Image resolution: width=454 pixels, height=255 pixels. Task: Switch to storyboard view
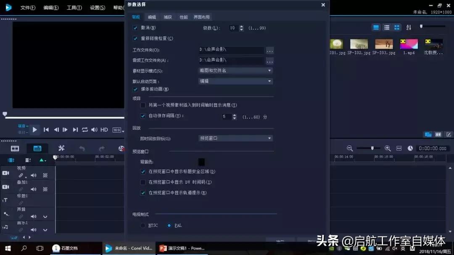click(x=15, y=148)
